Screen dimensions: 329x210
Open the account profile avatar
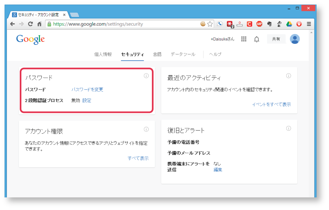[295, 39]
